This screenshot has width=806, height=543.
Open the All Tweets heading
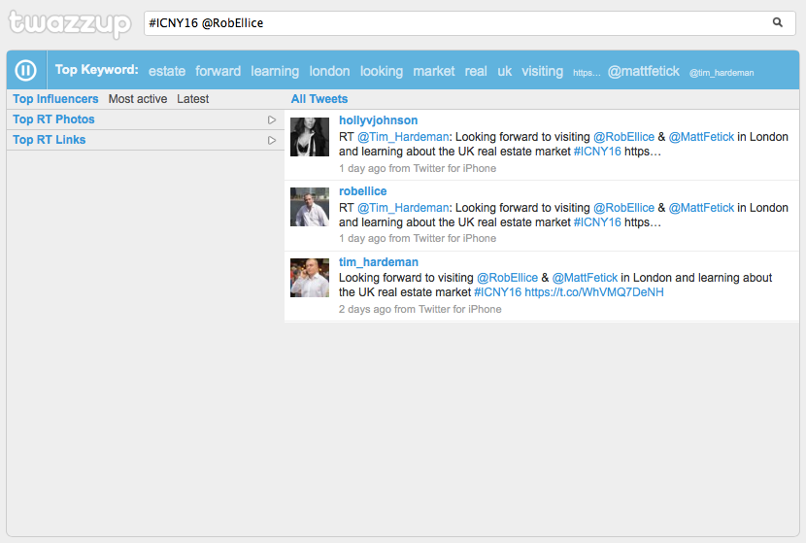point(319,99)
